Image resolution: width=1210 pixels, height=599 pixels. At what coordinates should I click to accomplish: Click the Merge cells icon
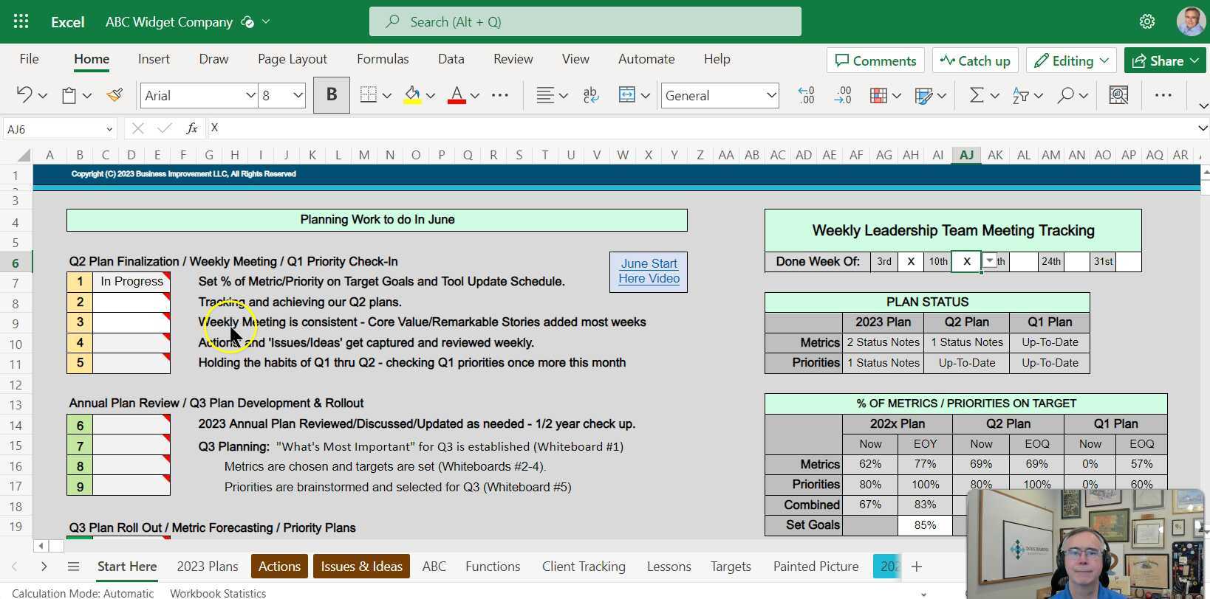pos(626,95)
